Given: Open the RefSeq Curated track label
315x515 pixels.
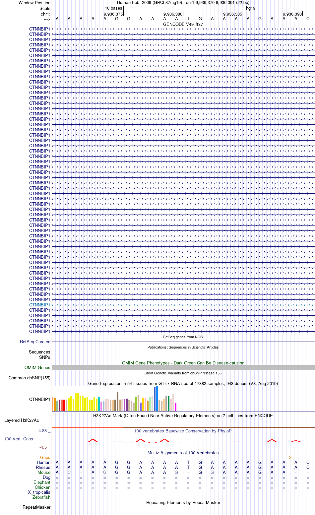Looking at the screenshot, I should coord(35,342).
